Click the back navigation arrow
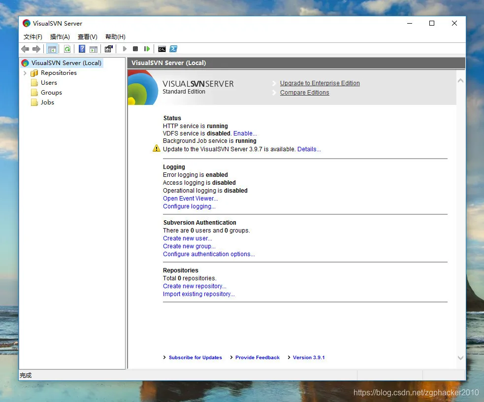484x402 pixels. 25,48
